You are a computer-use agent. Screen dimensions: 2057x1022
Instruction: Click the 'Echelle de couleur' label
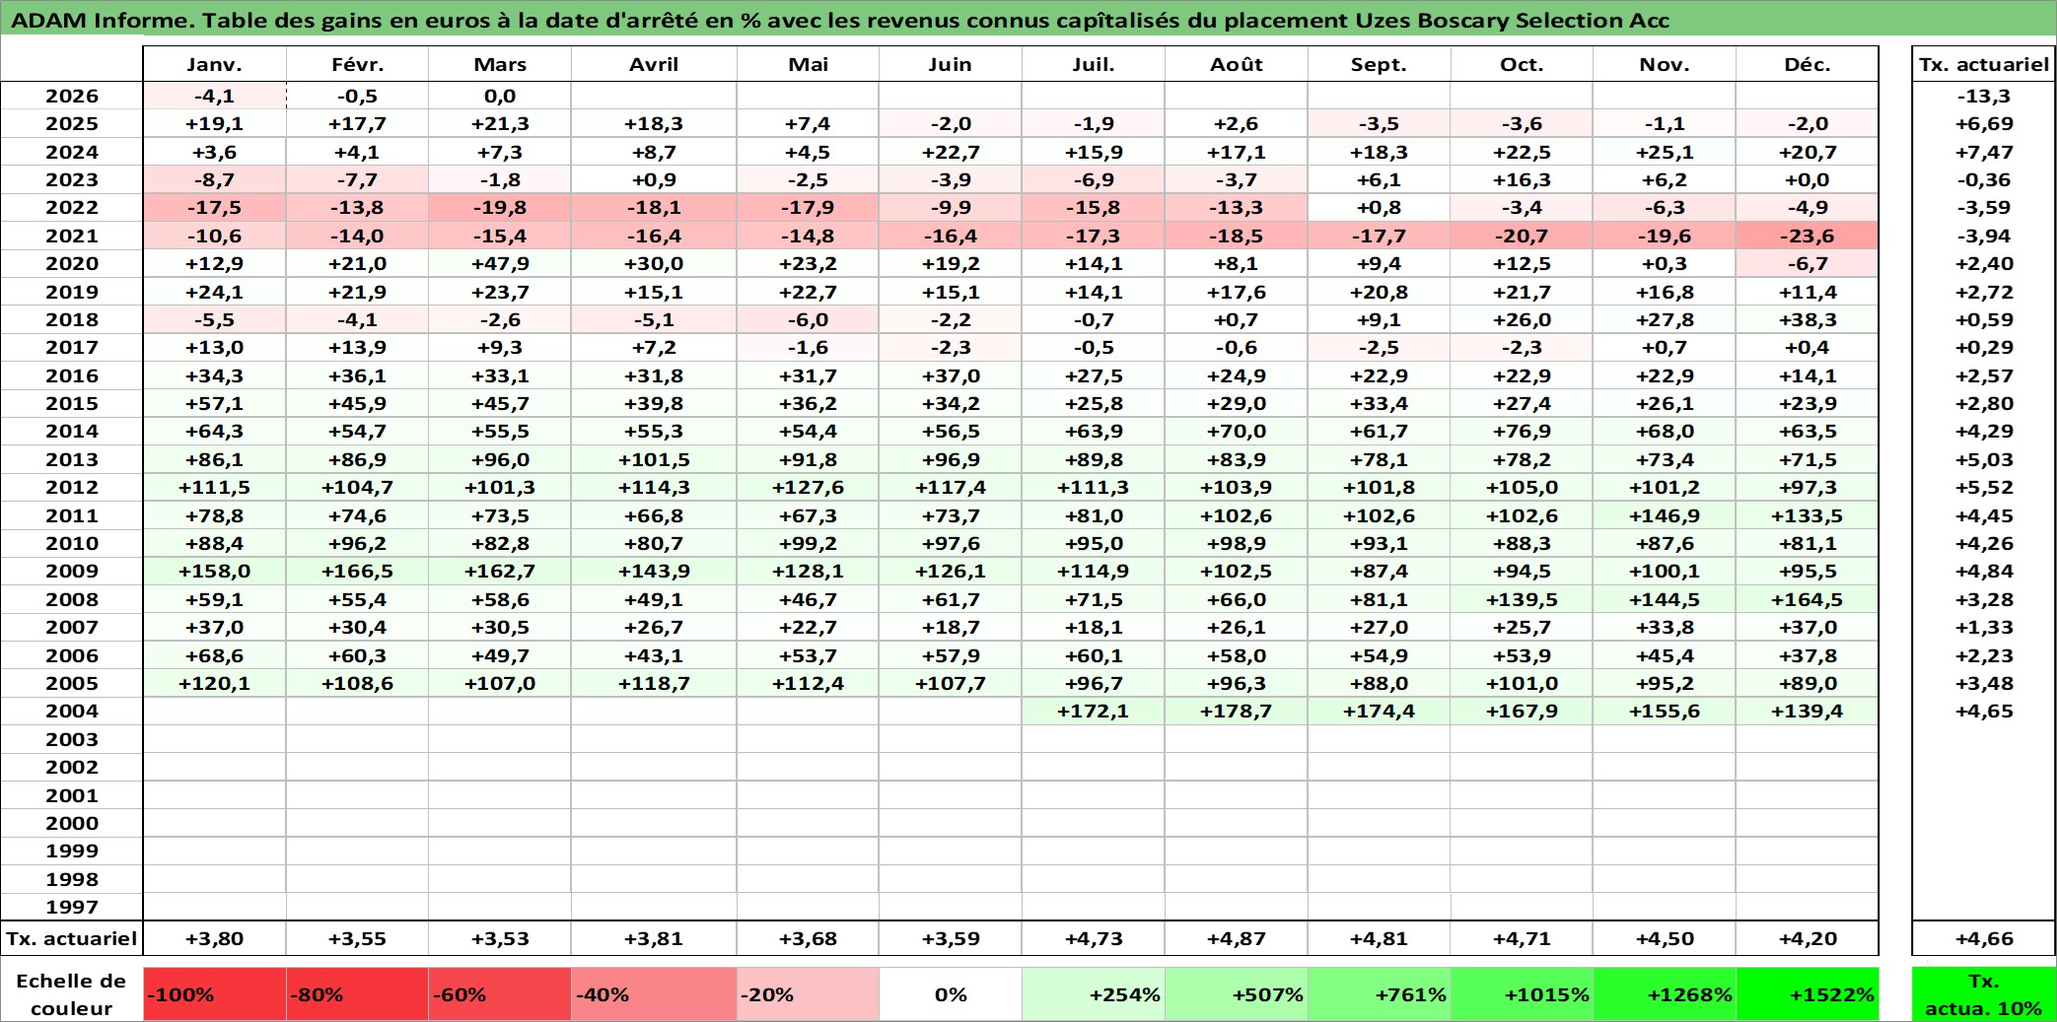71,993
